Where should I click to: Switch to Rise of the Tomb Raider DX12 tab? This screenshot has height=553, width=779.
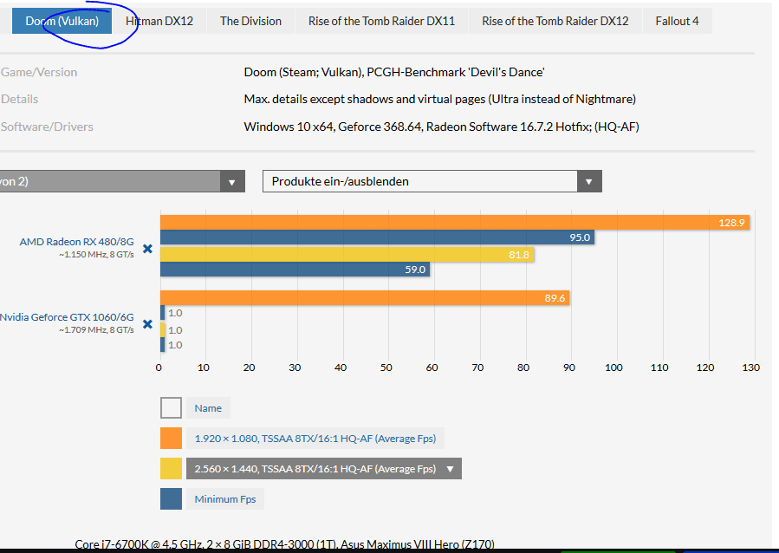[x=555, y=21]
